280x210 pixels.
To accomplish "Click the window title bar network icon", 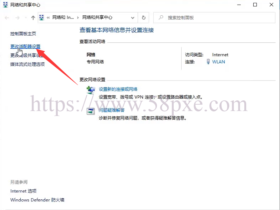I will coord(6,5).
